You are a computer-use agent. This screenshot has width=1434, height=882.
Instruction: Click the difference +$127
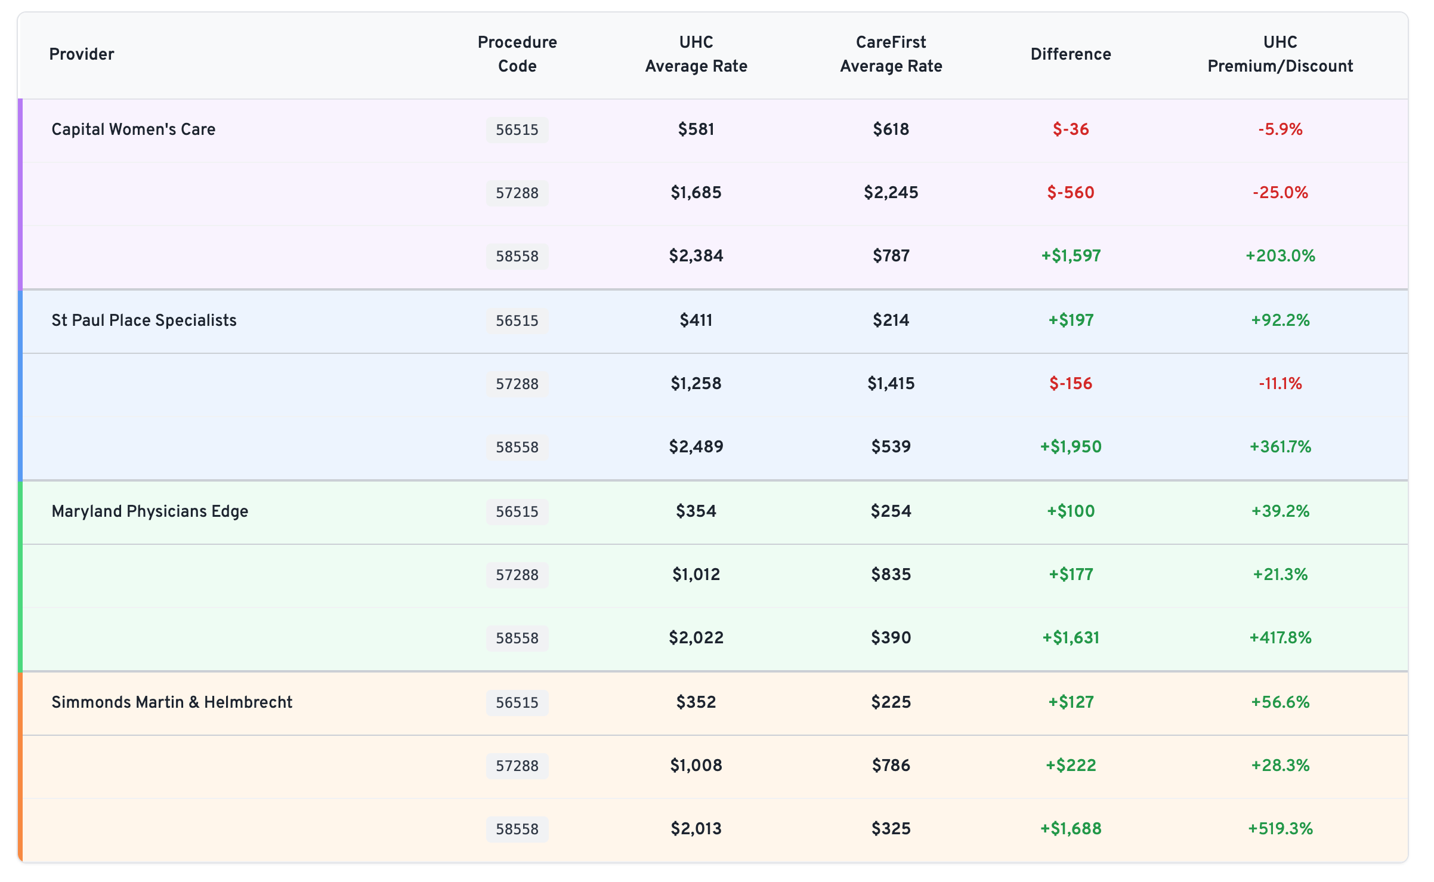[x=1071, y=702]
